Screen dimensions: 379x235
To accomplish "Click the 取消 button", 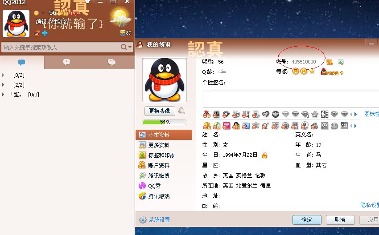I will click(x=340, y=220).
